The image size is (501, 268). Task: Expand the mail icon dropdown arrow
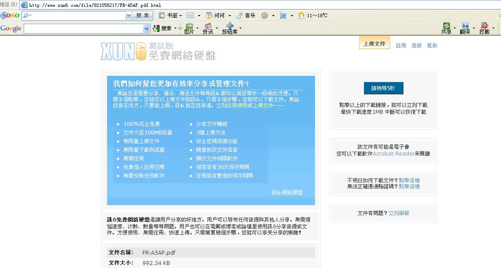[x=199, y=16]
